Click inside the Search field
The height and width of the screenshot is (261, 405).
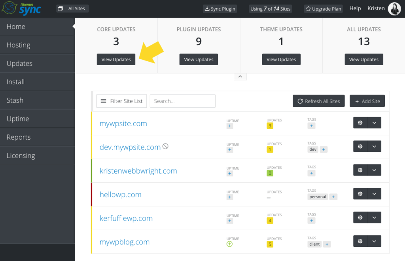tap(182, 101)
